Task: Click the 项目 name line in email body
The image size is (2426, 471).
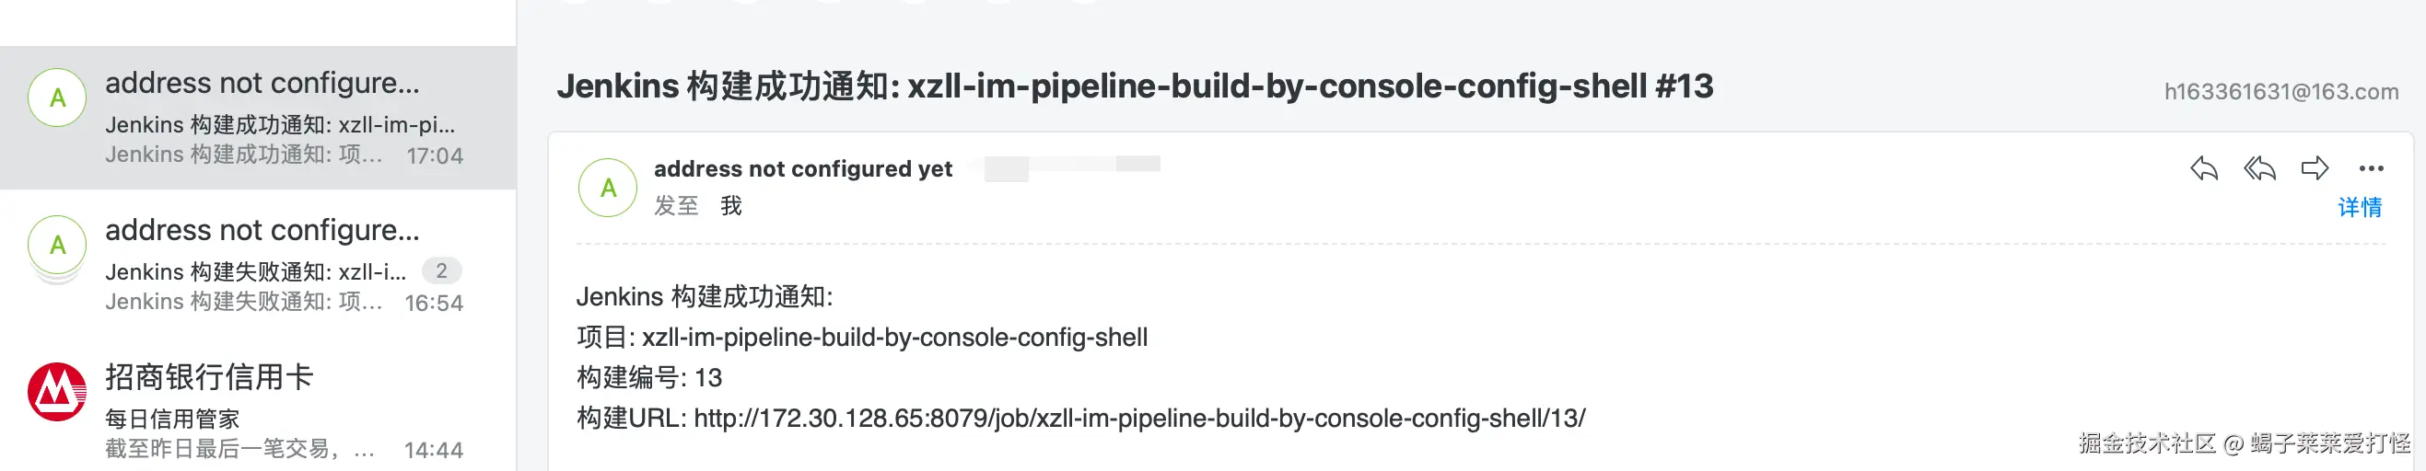Action: [862, 338]
